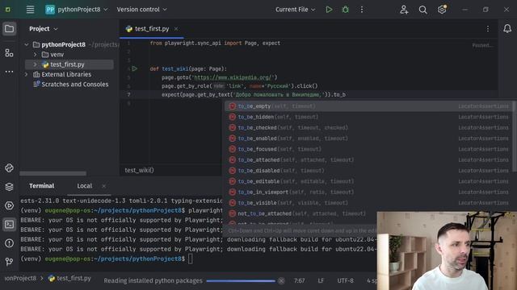Show more tool windows ellipsis
Image resolution: width=517 pixels, height=290 pixels.
click(x=9, y=72)
